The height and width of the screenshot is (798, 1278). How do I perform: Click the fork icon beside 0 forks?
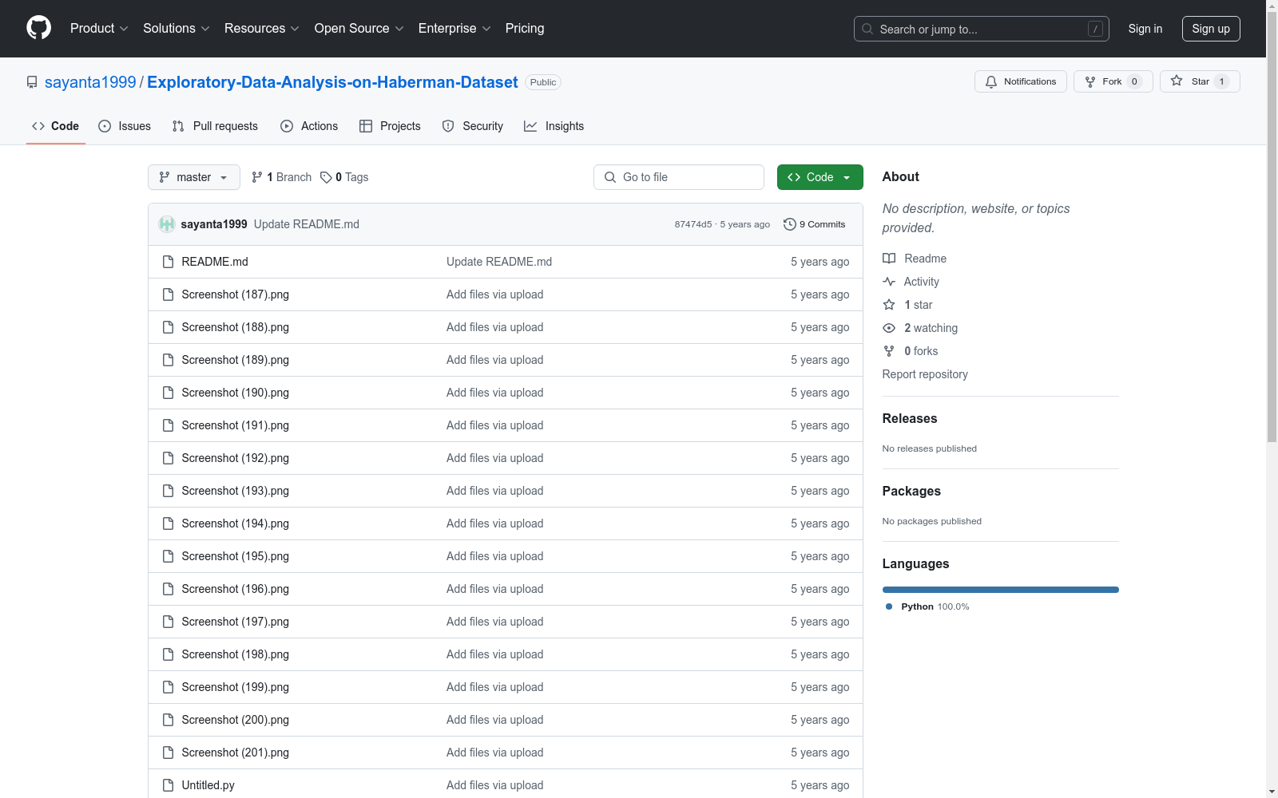click(x=889, y=351)
